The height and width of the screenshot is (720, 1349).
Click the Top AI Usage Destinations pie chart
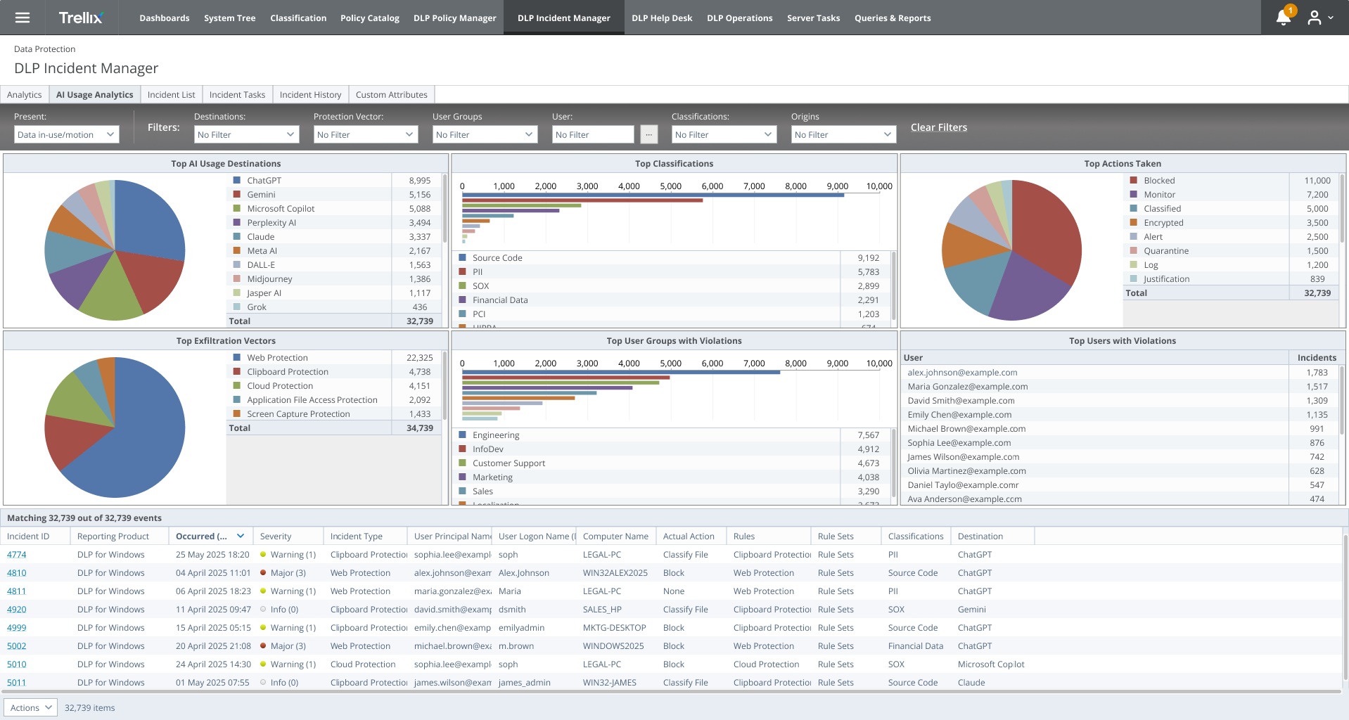tap(115, 250)
